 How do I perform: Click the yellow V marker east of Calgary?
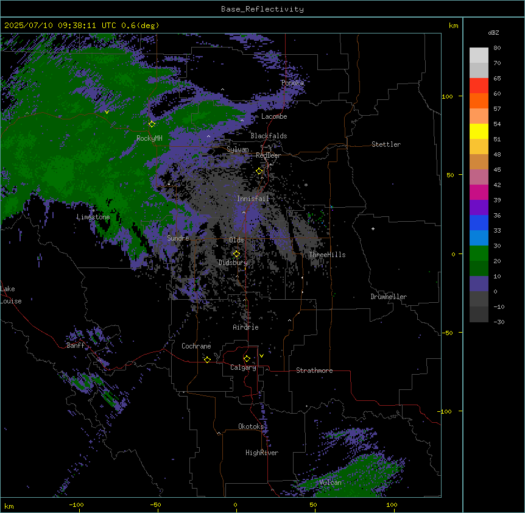point(261,356)
